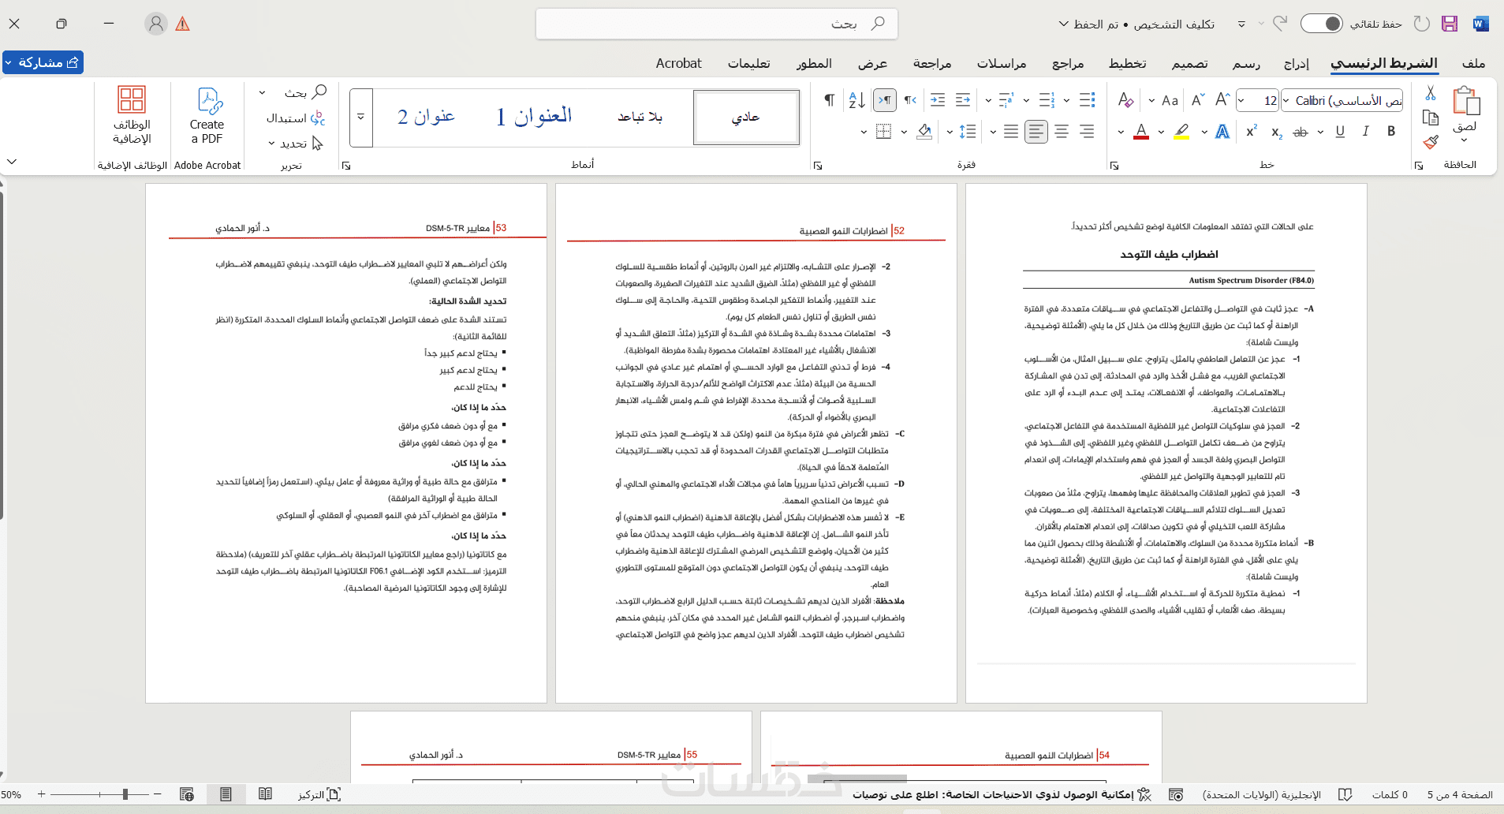
Task: Open Customize Quick Access Toolbar dropdown
Action: (1241, 24)
